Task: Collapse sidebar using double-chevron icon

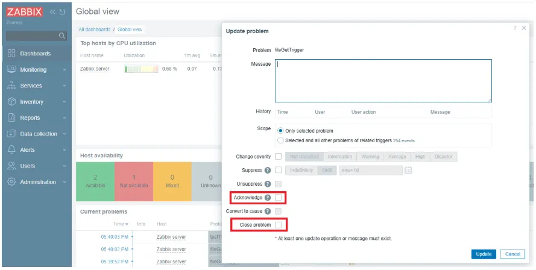Action: (52, 12)
